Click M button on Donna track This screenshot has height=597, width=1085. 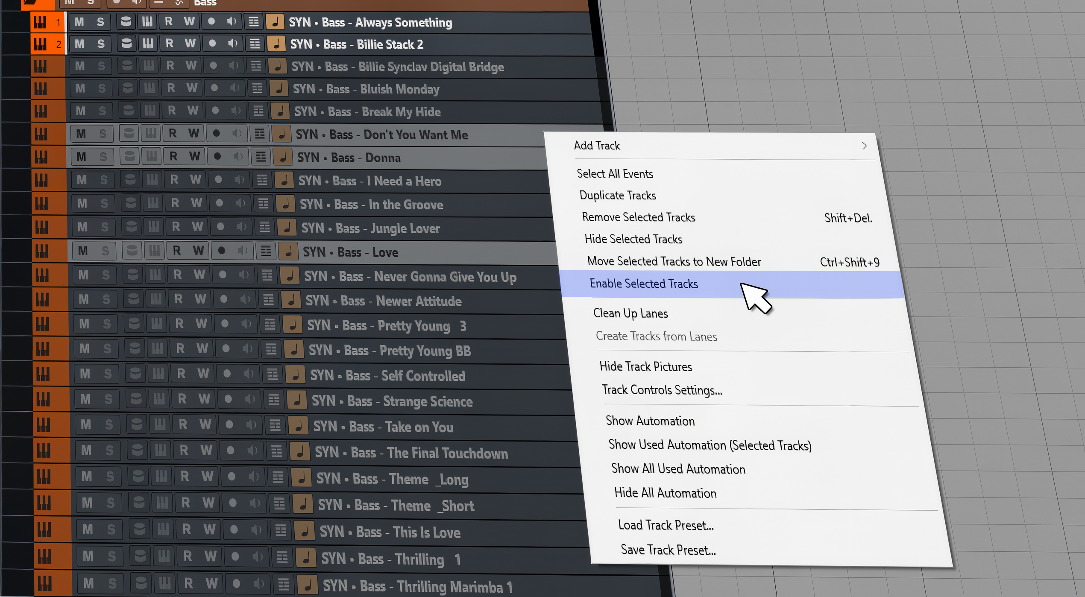[x=81, y=157]
